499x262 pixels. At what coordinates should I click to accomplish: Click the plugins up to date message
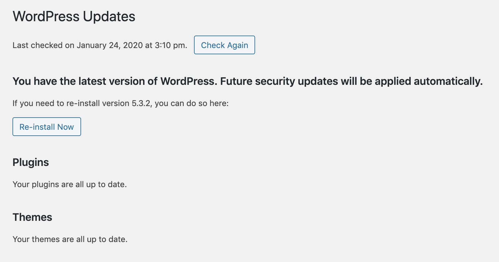(x=70, y=184)
